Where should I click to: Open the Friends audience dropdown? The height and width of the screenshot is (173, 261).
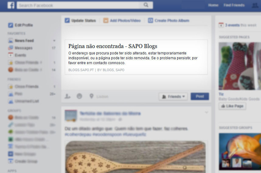(x=173, y=96)
